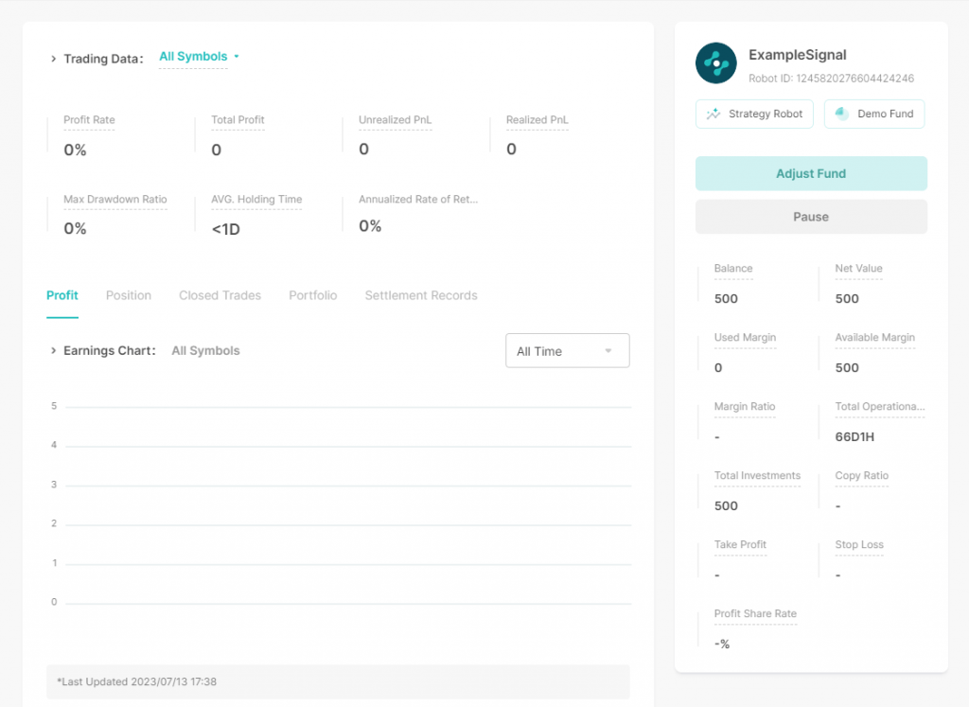The height and width of the screenshot is (707, 969).
Task: Click the Stop Loss label
Action: 859,544
